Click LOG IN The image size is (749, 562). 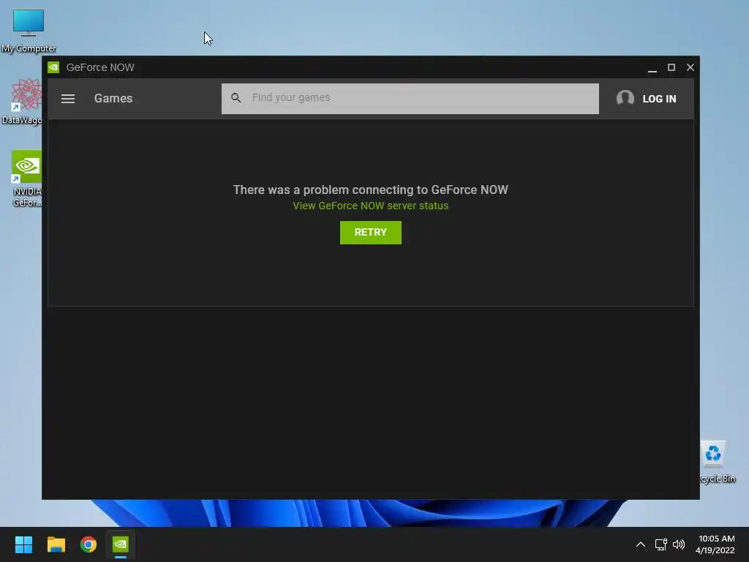(659, 99)
